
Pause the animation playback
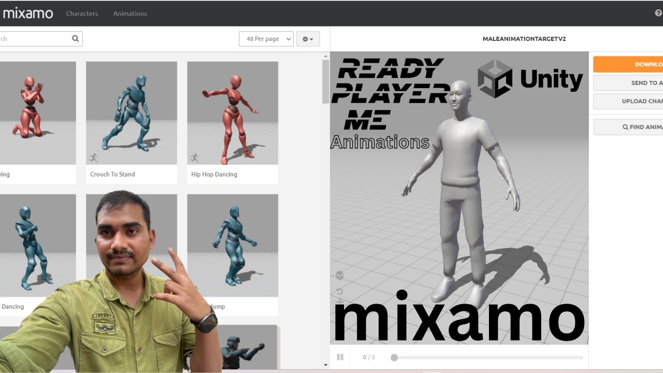(340, 357)
